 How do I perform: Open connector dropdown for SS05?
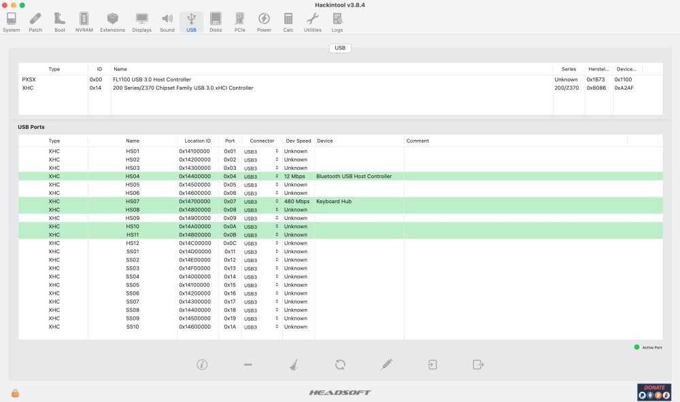click(262, 285)
